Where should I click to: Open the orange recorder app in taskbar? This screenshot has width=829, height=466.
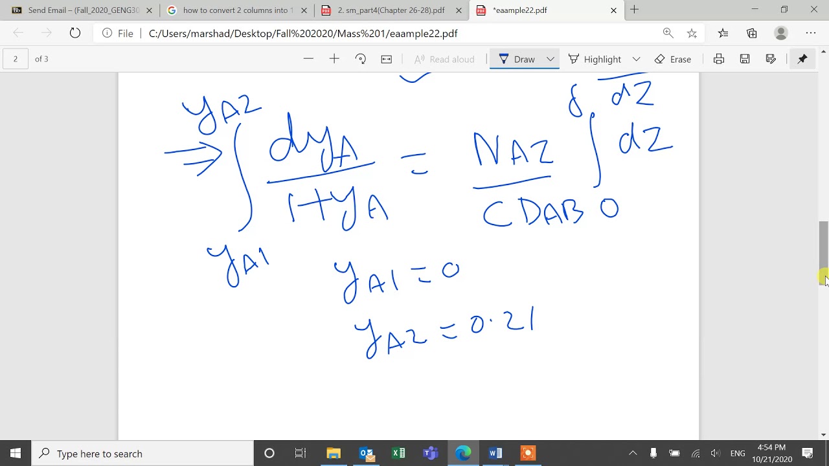[x=528, y=453]
